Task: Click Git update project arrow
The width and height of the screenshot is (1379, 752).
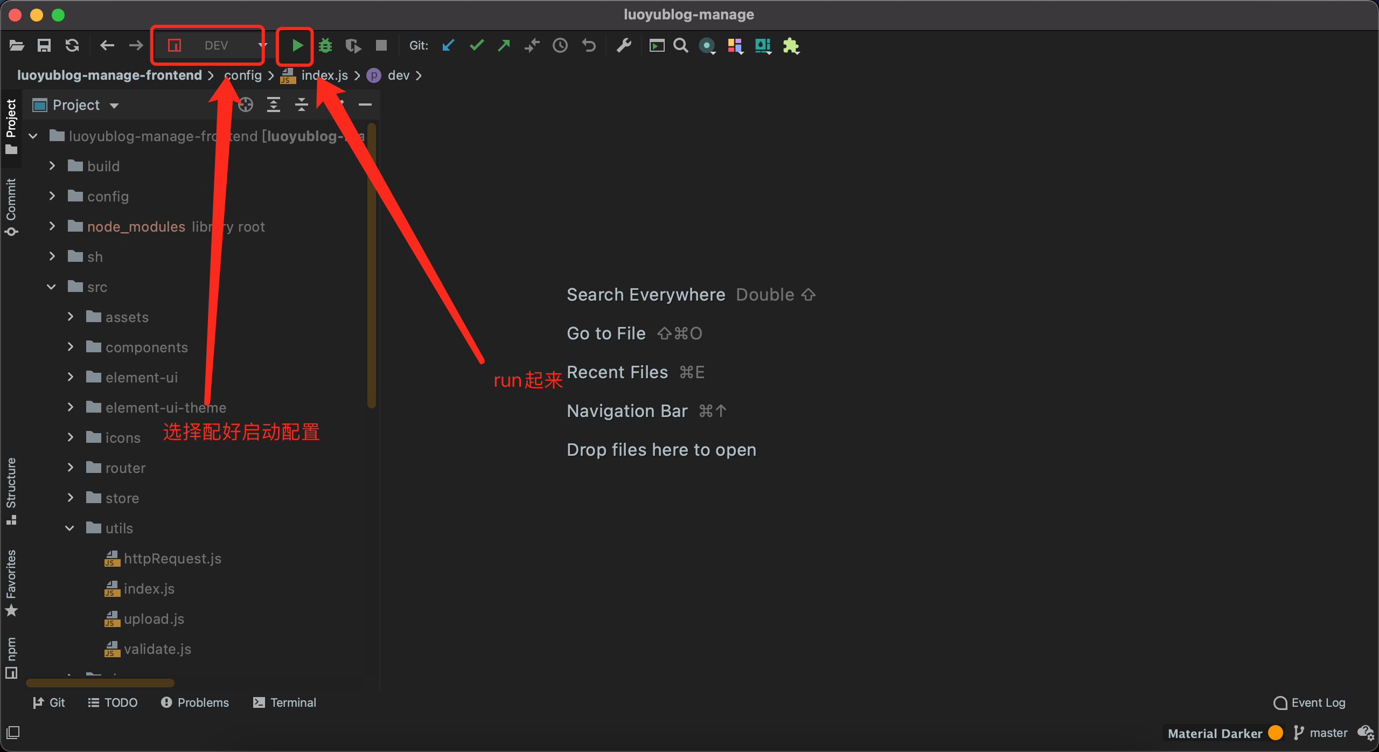Action: point(448,45)
